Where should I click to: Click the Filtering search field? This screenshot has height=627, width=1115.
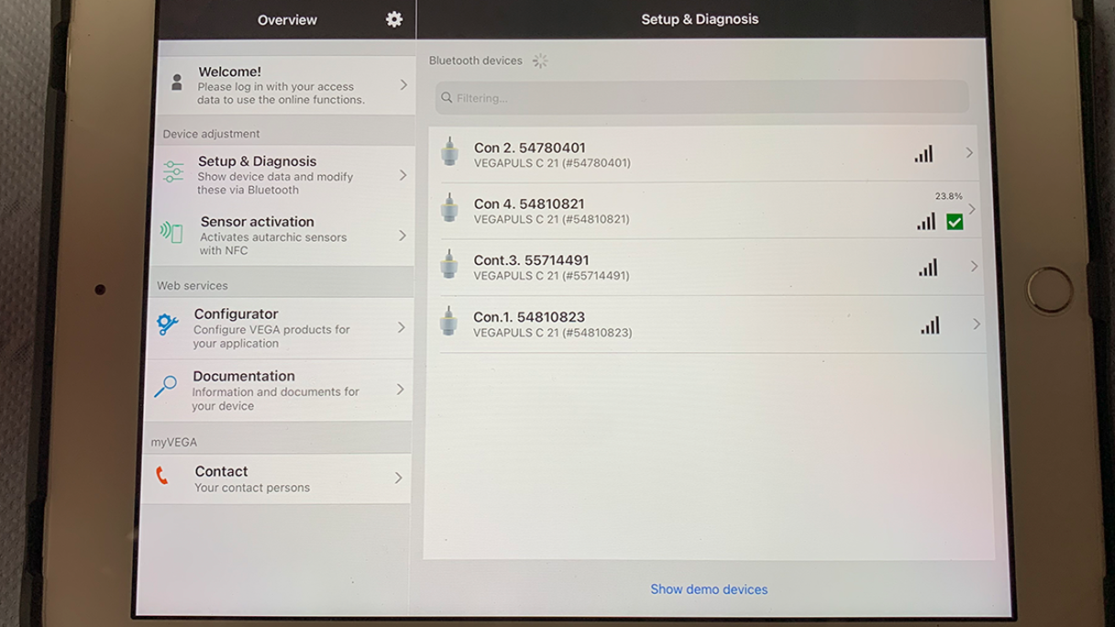pos(701,97)
